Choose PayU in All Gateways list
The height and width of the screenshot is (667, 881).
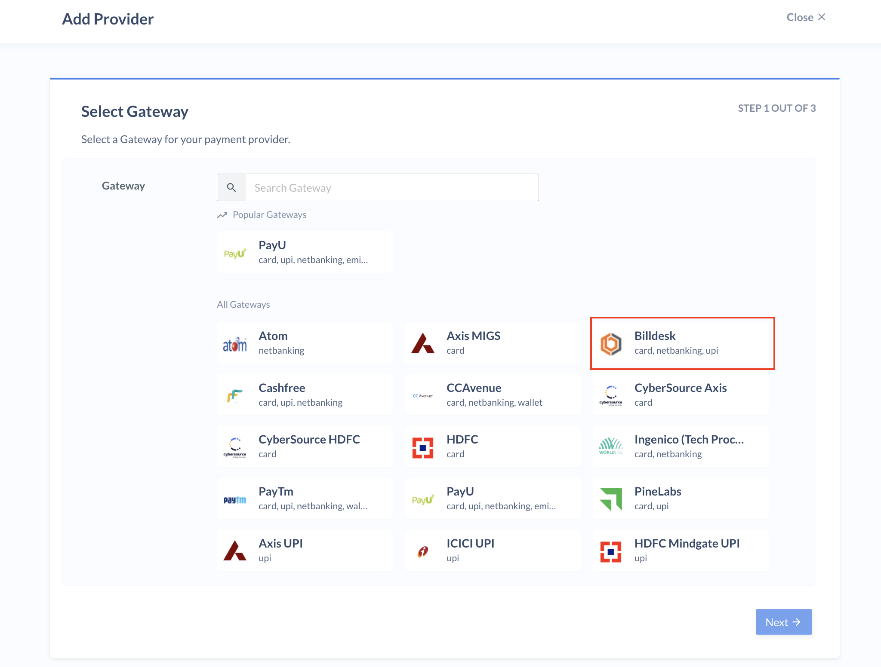pyautogui.click(x=493, y=499)
